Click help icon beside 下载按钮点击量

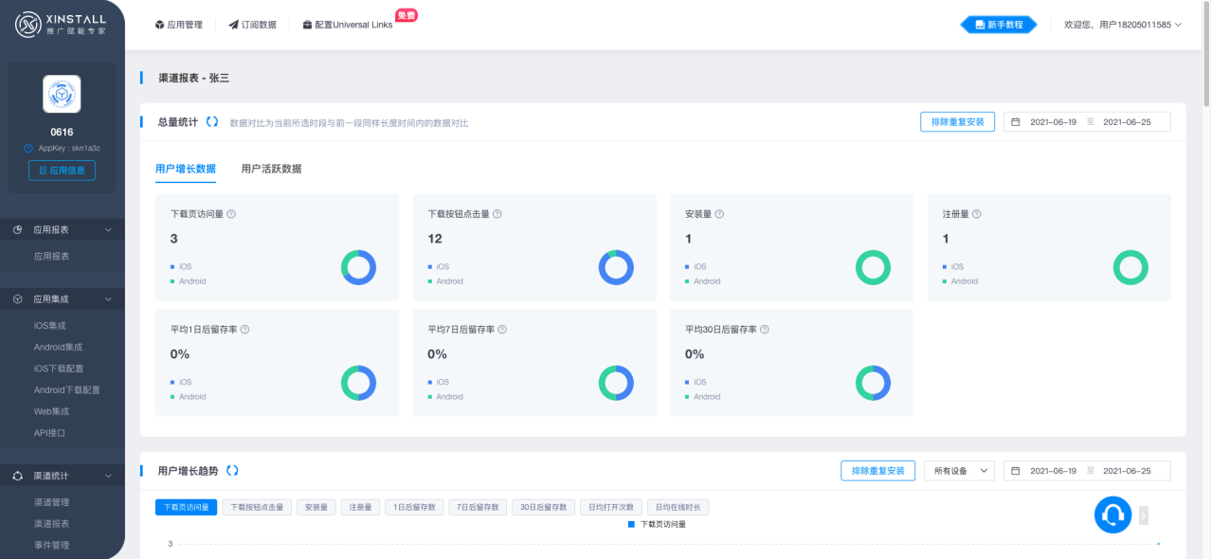497,214
